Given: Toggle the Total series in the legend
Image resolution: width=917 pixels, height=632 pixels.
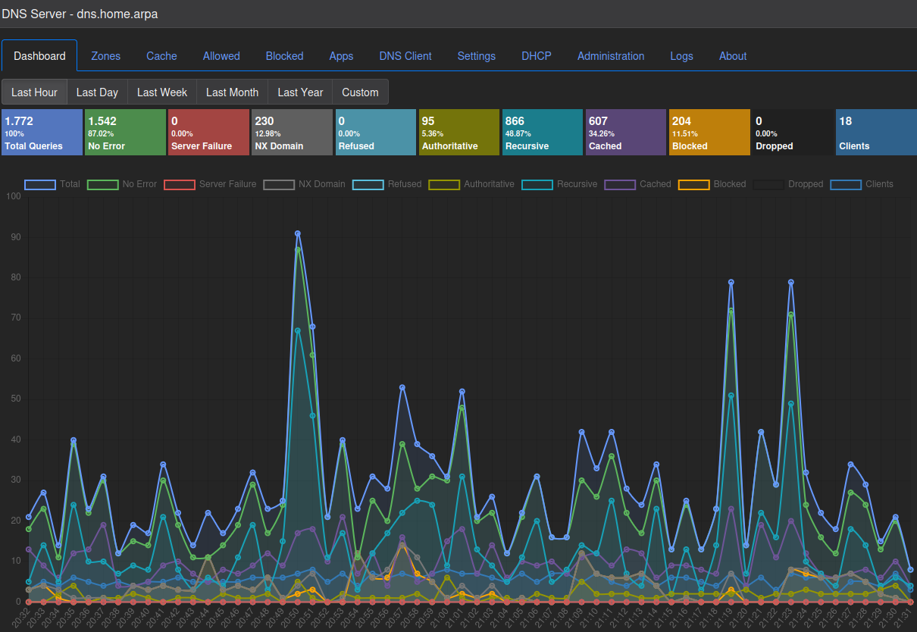Looking at the screenshot, I should click(52, 184).
